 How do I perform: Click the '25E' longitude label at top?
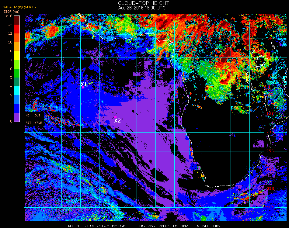click(x=233, y=20)
